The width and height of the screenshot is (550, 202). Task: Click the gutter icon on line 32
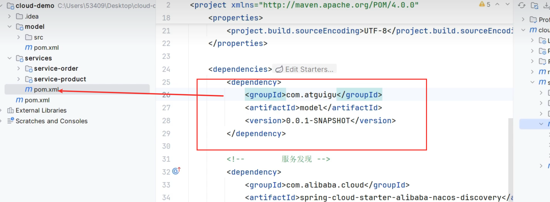(x=176, y=171)
